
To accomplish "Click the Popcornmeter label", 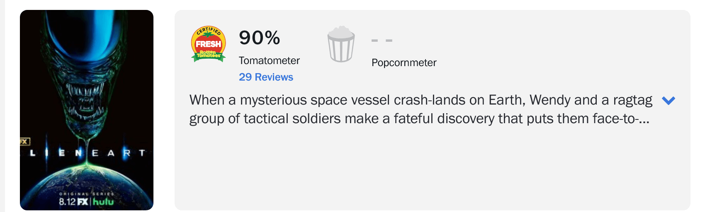I will click(x=404, y=63).
